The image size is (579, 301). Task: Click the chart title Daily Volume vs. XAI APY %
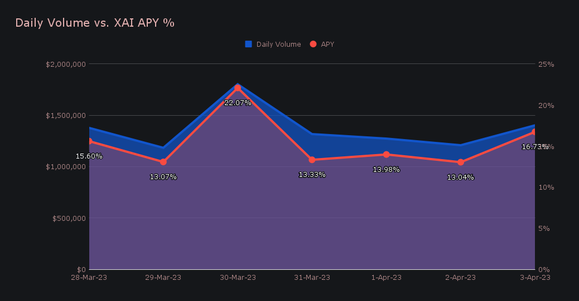[x=95, y=23]
